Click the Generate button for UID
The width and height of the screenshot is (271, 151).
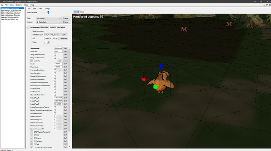63,38
